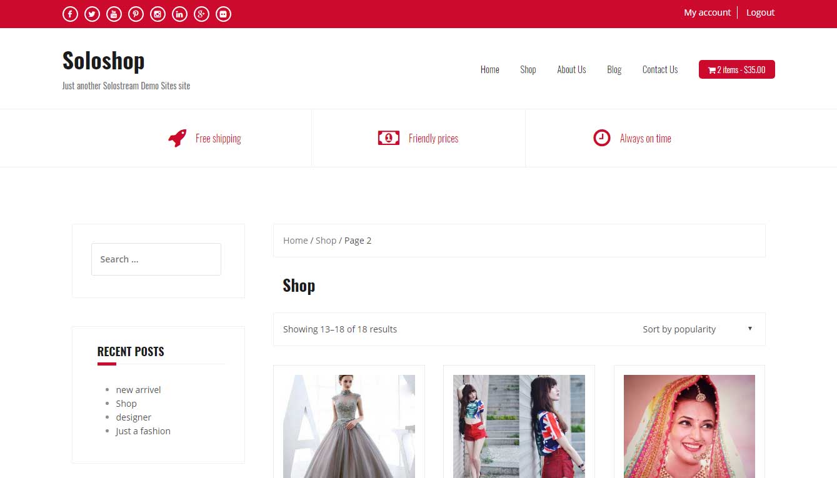Viewport: 837px width, 478px height.
Task: Open the Sort by popularity dropdown
Action: 698,329
